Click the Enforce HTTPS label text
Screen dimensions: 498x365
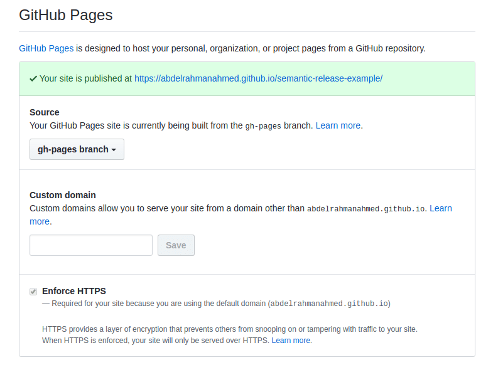[74, 291]
